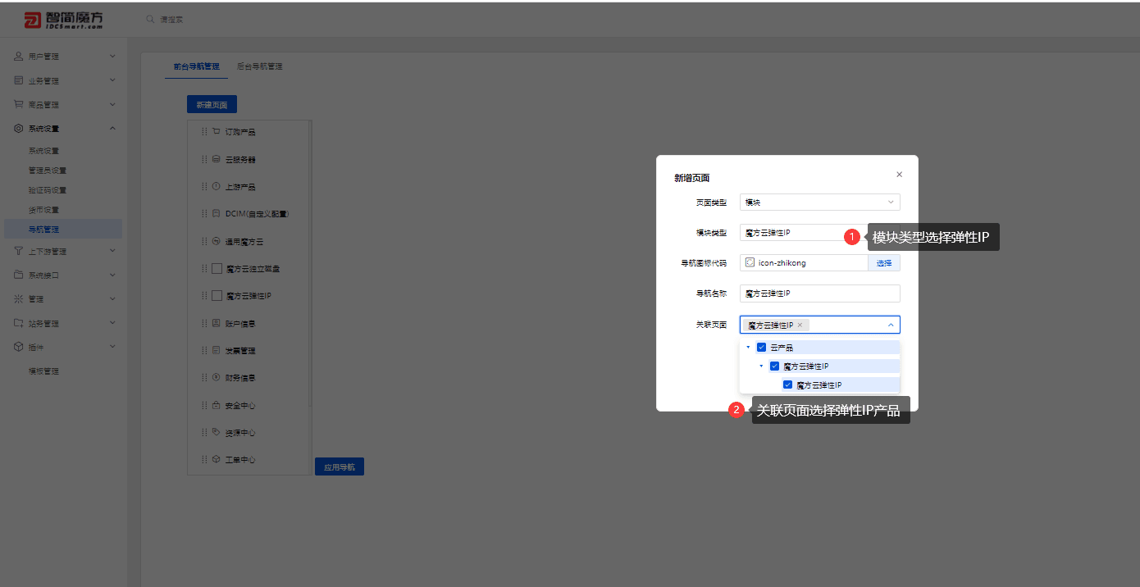This screenshot has width=1140, height=587.
Task: Click the square icon beside 魔方云独立磁盘
Action: pos(217,268)
